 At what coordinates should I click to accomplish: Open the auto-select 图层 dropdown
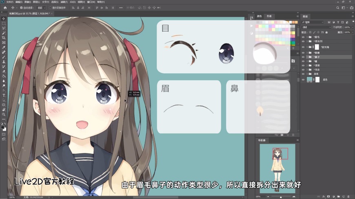pos(42,8)
